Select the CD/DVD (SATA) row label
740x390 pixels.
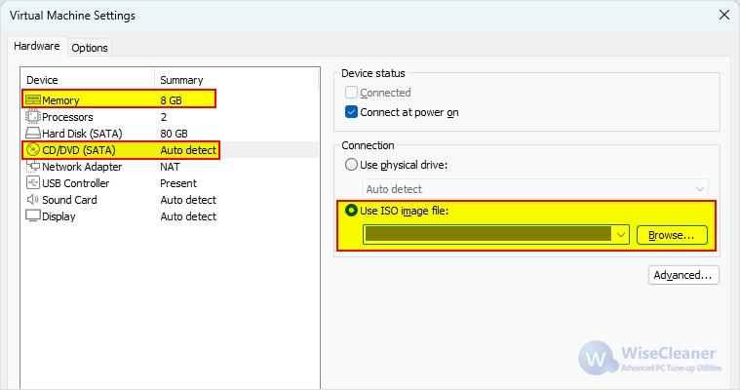79,150
